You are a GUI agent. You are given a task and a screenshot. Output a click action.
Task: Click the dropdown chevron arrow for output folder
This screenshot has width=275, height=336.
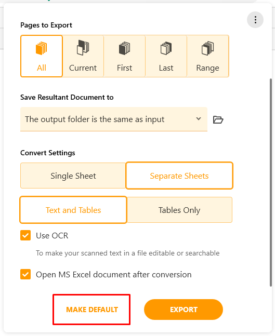[199, 118]
